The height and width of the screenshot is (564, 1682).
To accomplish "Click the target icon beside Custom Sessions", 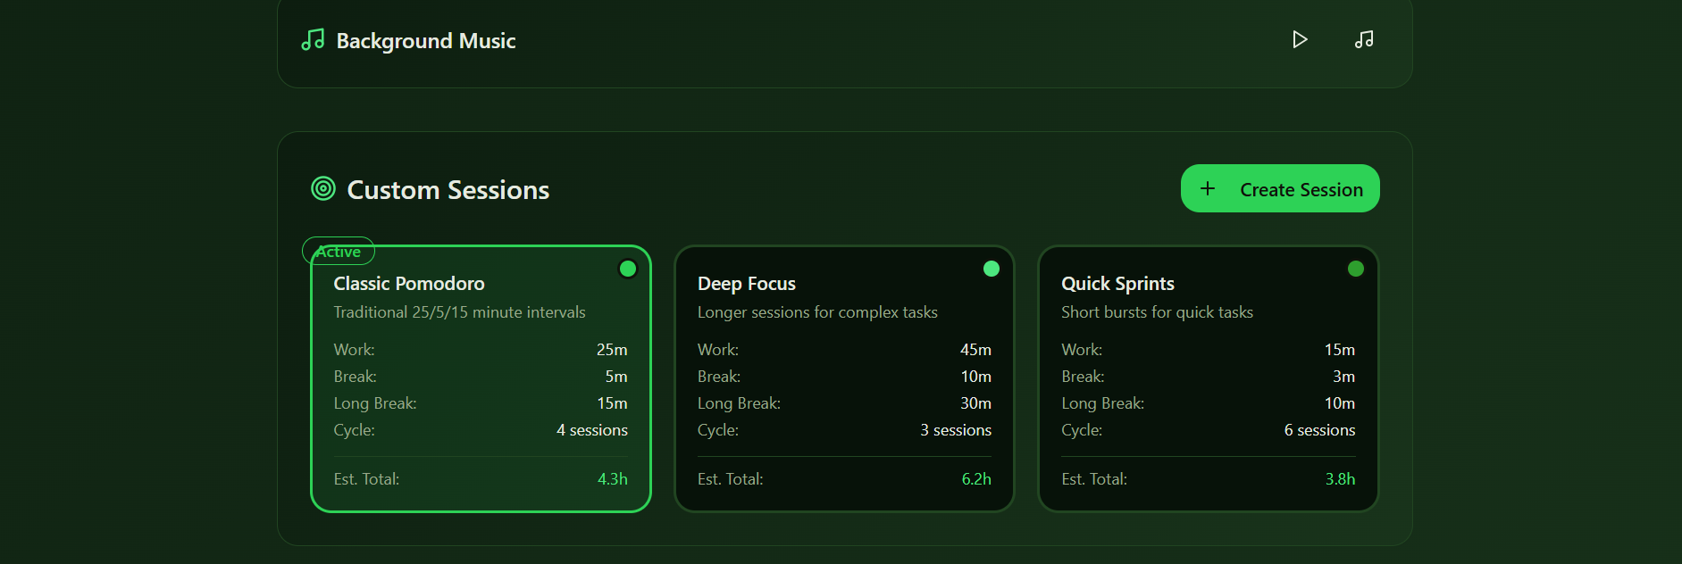I will pyautogui.click(x=323, y=188).
